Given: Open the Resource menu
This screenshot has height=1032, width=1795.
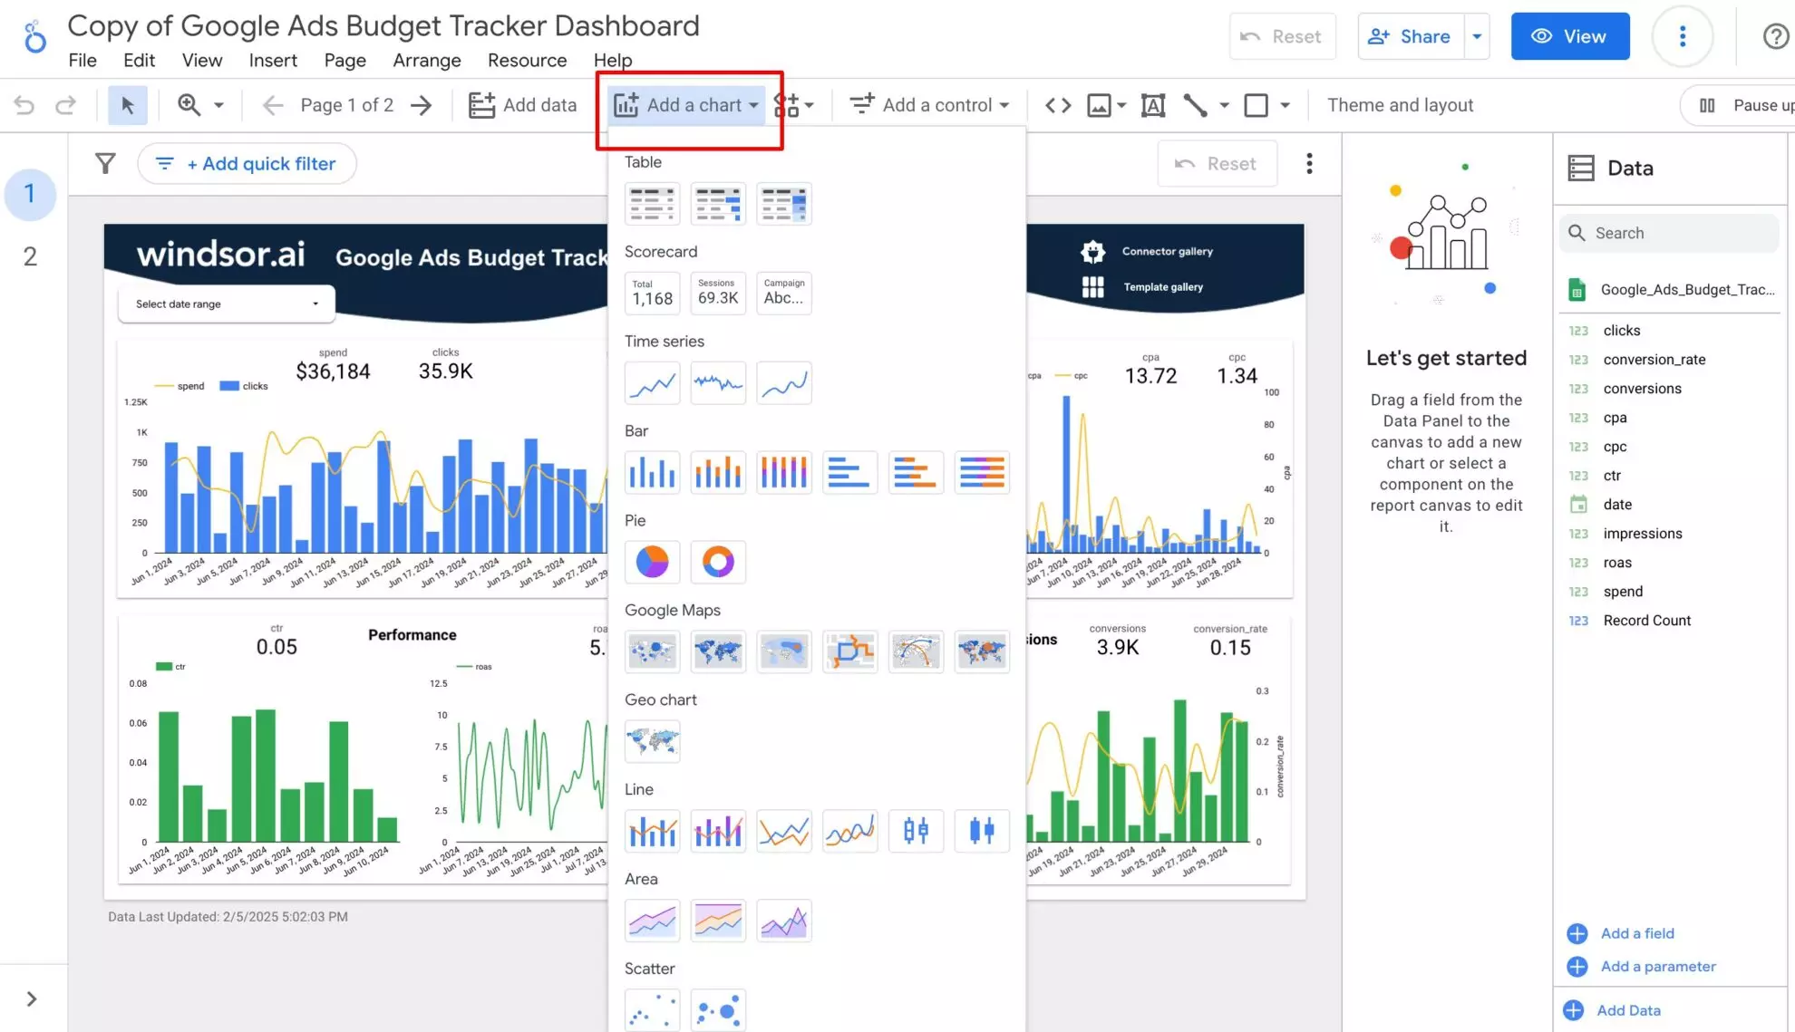Looking at the screenshot, I should coord(527,61).
